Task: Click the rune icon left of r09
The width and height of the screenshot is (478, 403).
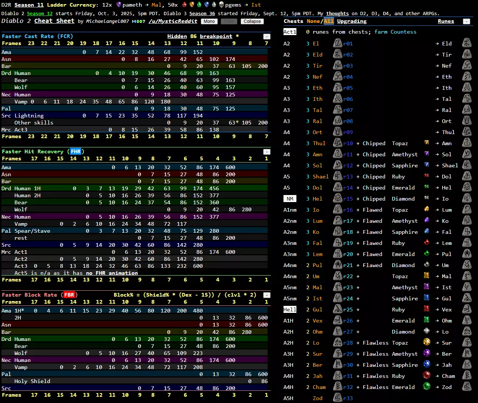Action: click(x=338, y=132)
